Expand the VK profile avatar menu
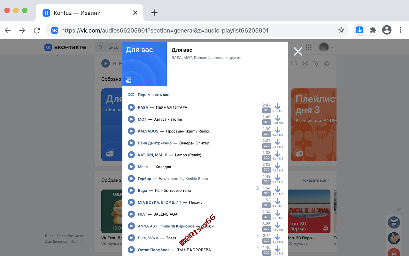This screenshot has width=409, height=256. 326,47
